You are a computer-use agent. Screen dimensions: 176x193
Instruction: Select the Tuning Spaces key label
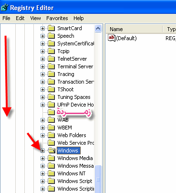tap(74, 97)
